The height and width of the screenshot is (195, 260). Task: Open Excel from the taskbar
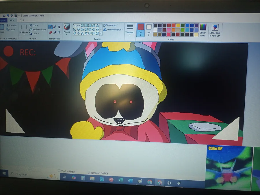click(x=120, y=180)
